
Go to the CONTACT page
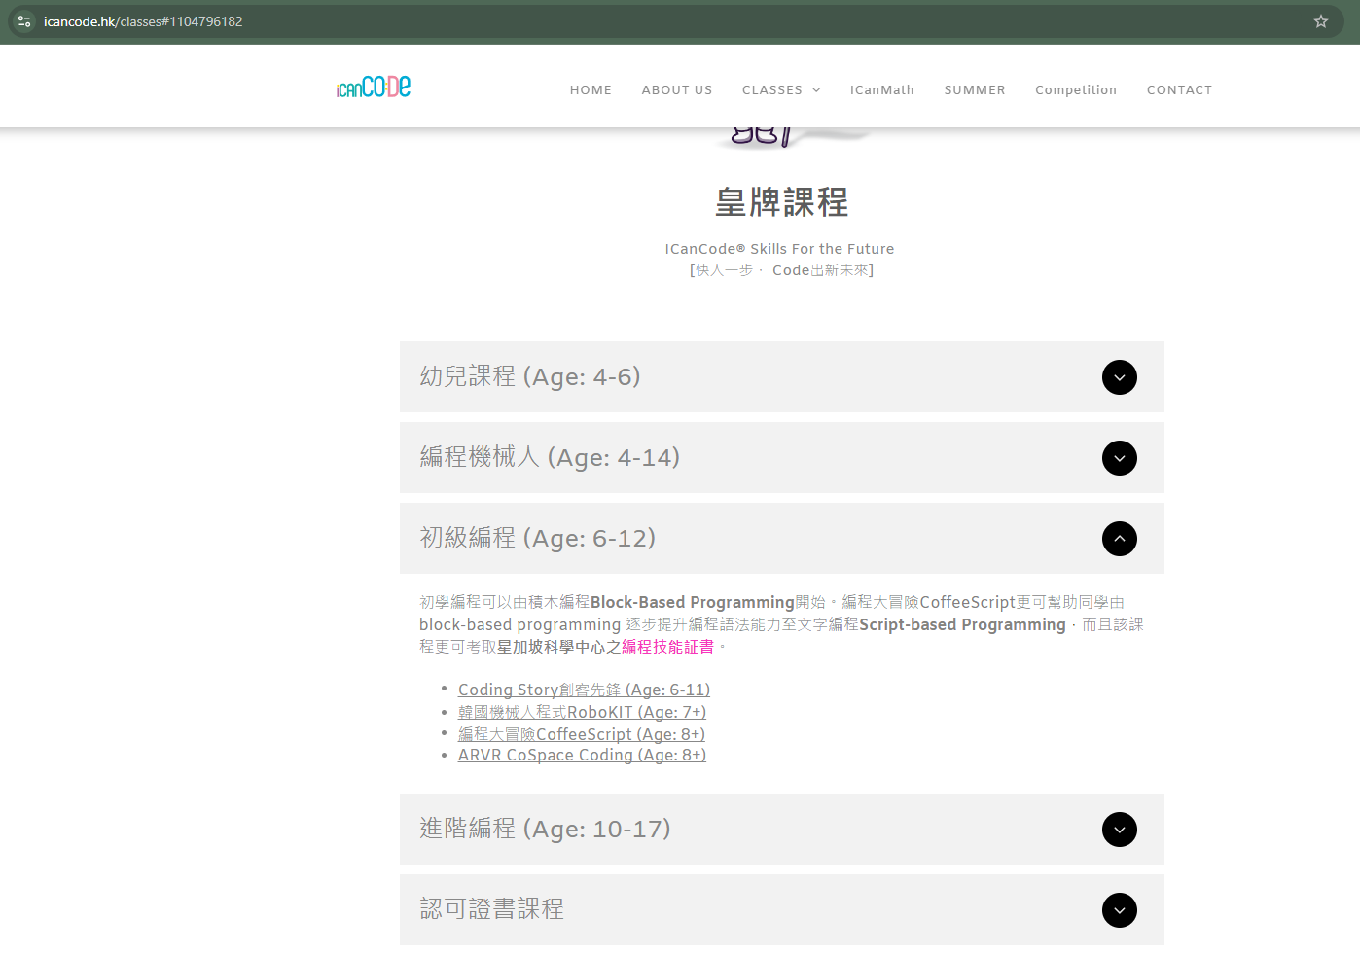click(1179, 90)
